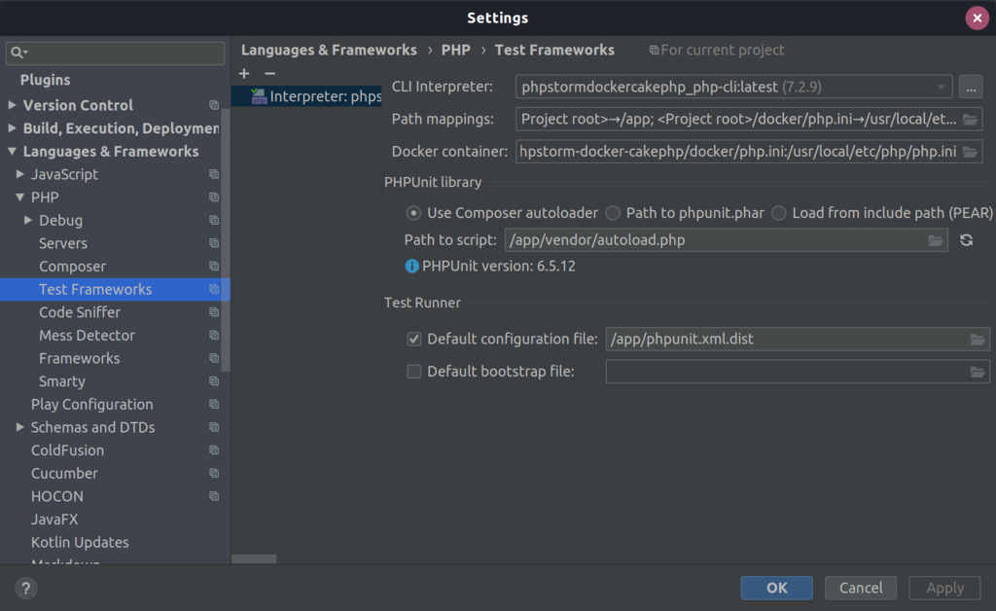Open the CLI Interpreter dropdown
The width and height of the screenshot is (996, 611).
pos(941,87)
